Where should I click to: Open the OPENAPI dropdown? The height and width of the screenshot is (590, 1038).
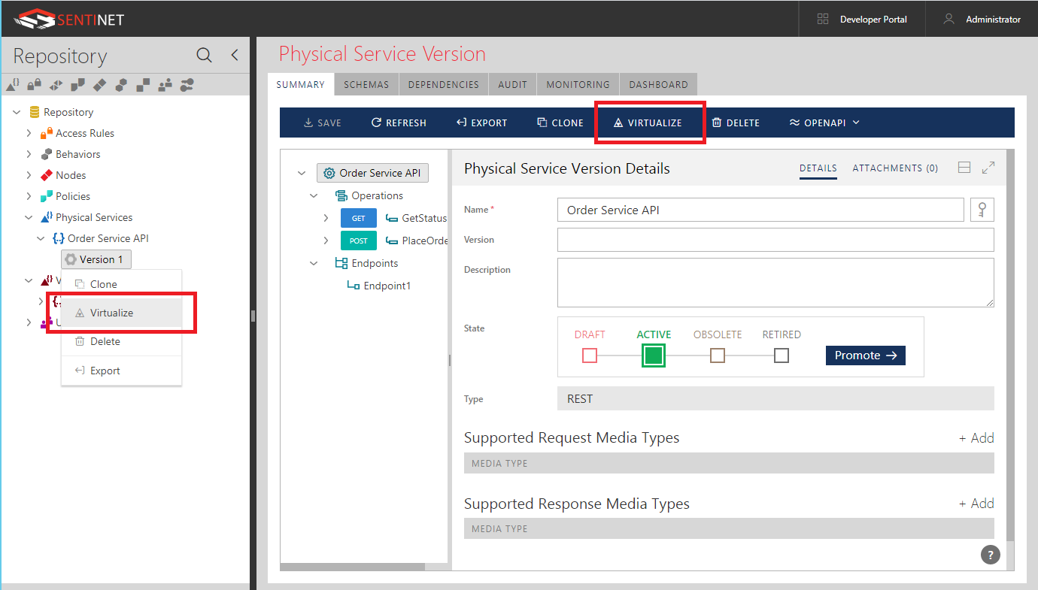(824, 122)
